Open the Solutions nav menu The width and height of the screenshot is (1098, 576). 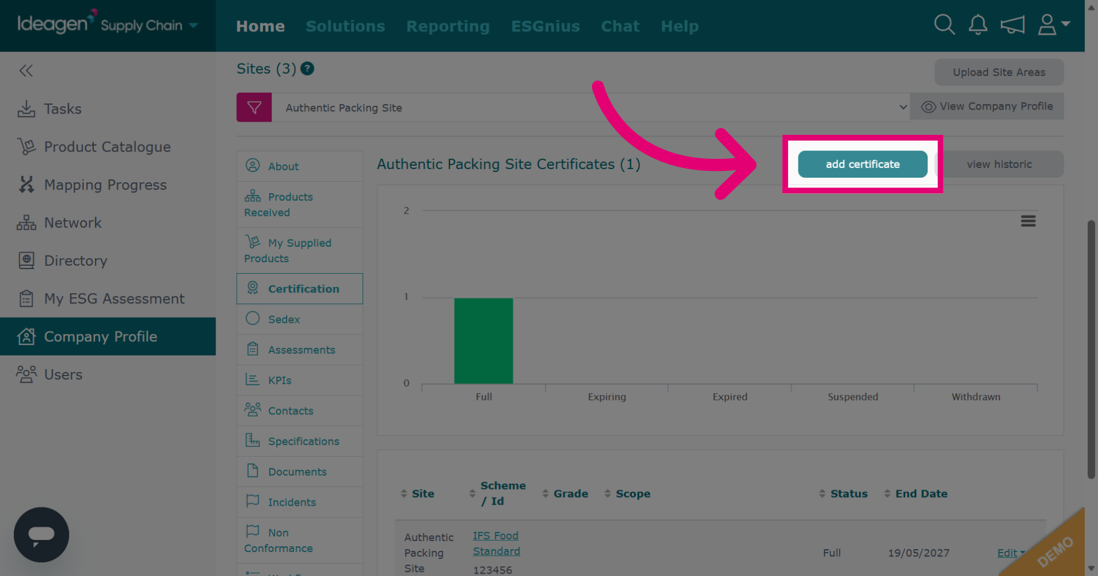345,26
